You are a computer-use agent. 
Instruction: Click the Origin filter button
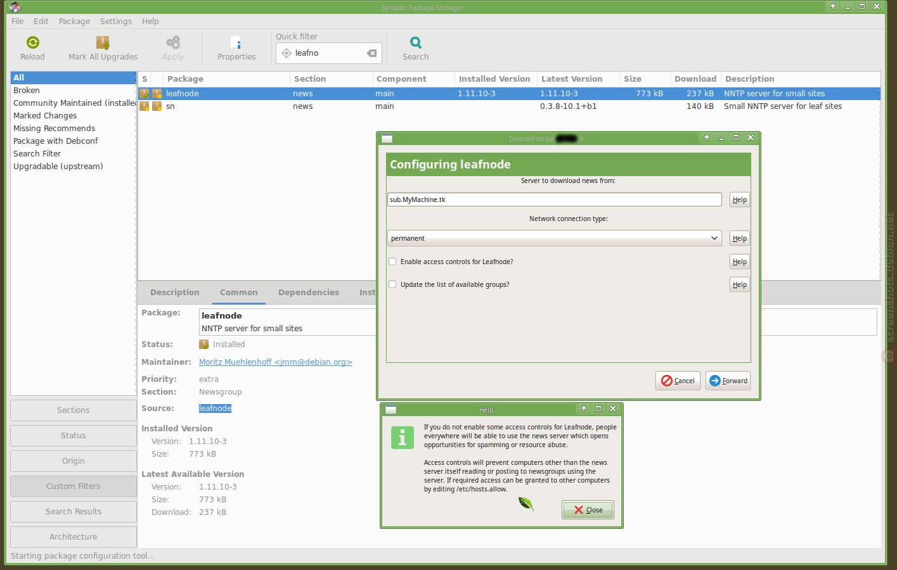pyautogui.click(x=74, y=461)
